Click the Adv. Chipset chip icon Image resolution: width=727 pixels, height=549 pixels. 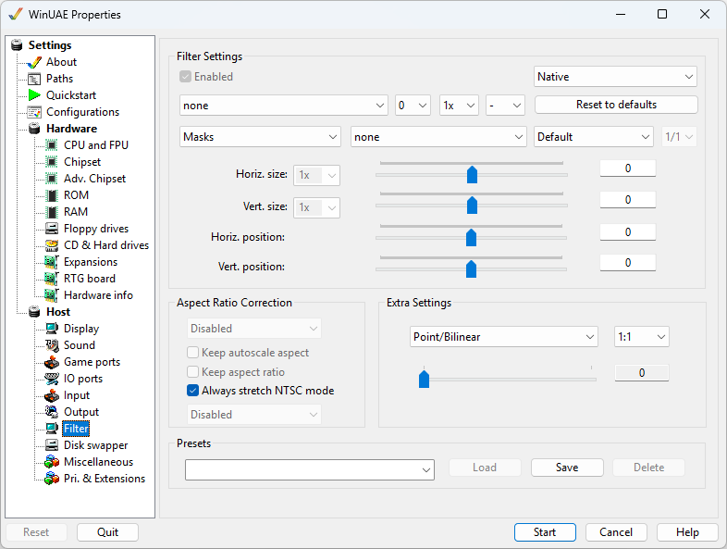[52, 179]
